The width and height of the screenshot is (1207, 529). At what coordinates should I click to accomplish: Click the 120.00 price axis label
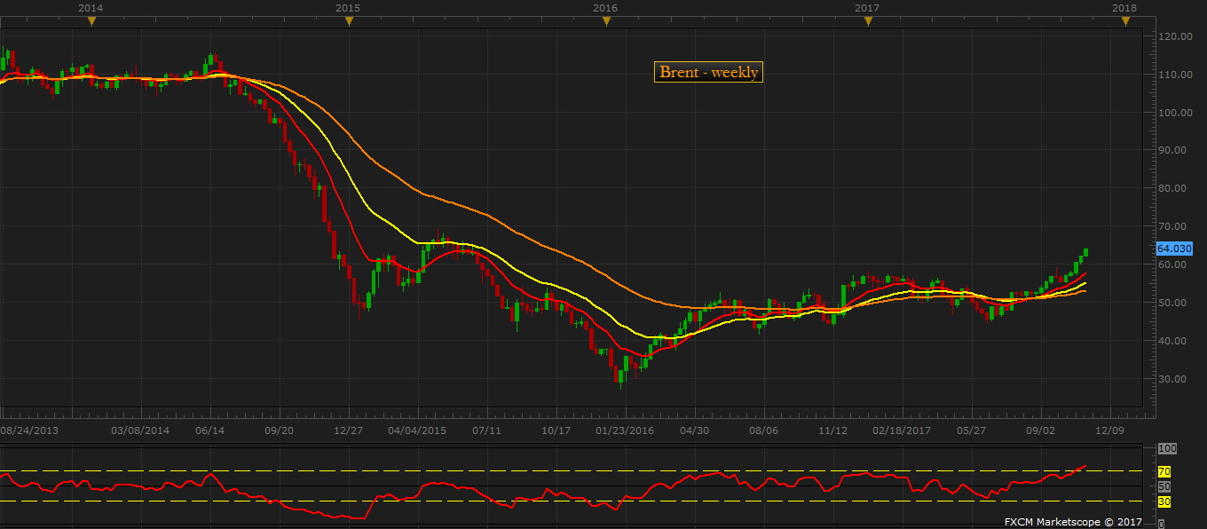click(1173, 36)
